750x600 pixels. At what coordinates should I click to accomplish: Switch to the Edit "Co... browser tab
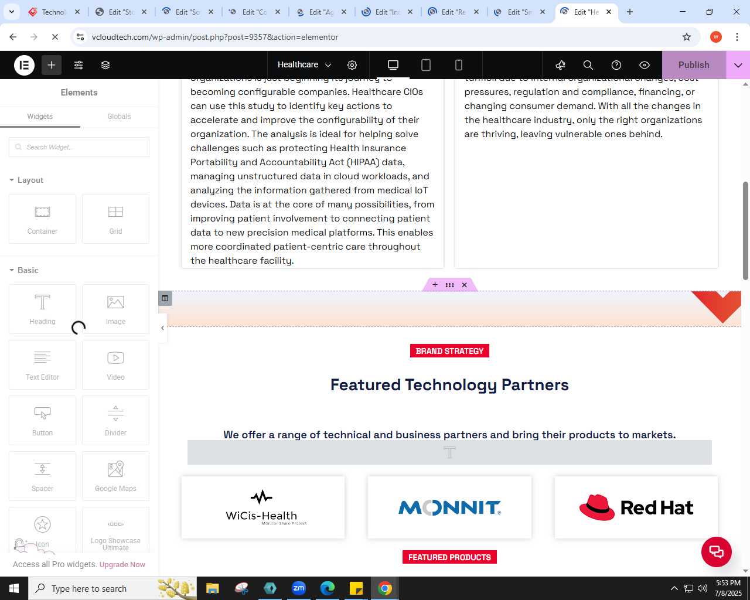tap(255, 12)
